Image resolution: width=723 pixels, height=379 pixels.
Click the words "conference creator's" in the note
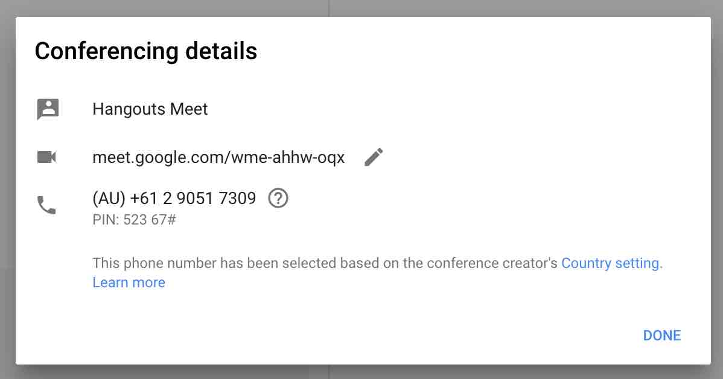(492, 263)
